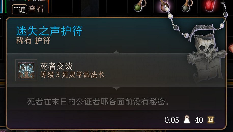Click the flavor text about 耶各
233x132 pixels.
click(98, 102)
